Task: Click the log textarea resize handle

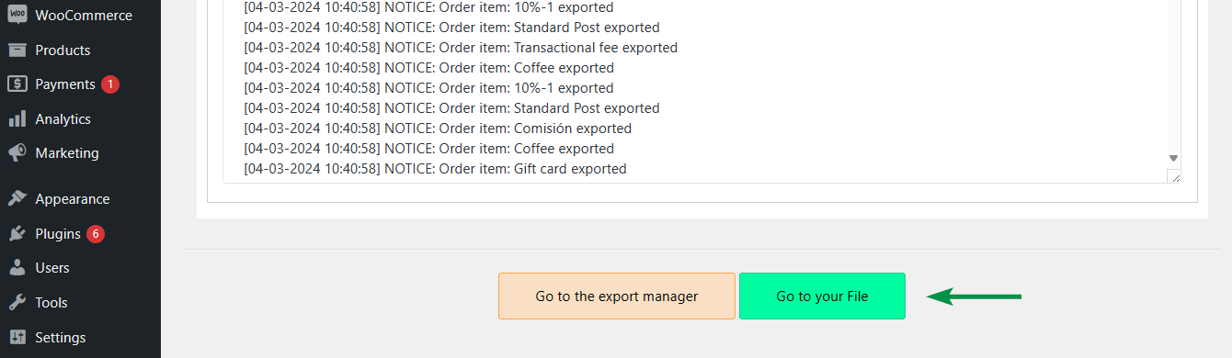Action: tap(1174, 176)
